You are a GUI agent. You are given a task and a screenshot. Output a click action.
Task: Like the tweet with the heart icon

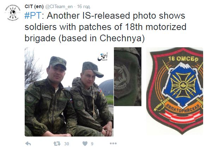click(x=85, y=144)
